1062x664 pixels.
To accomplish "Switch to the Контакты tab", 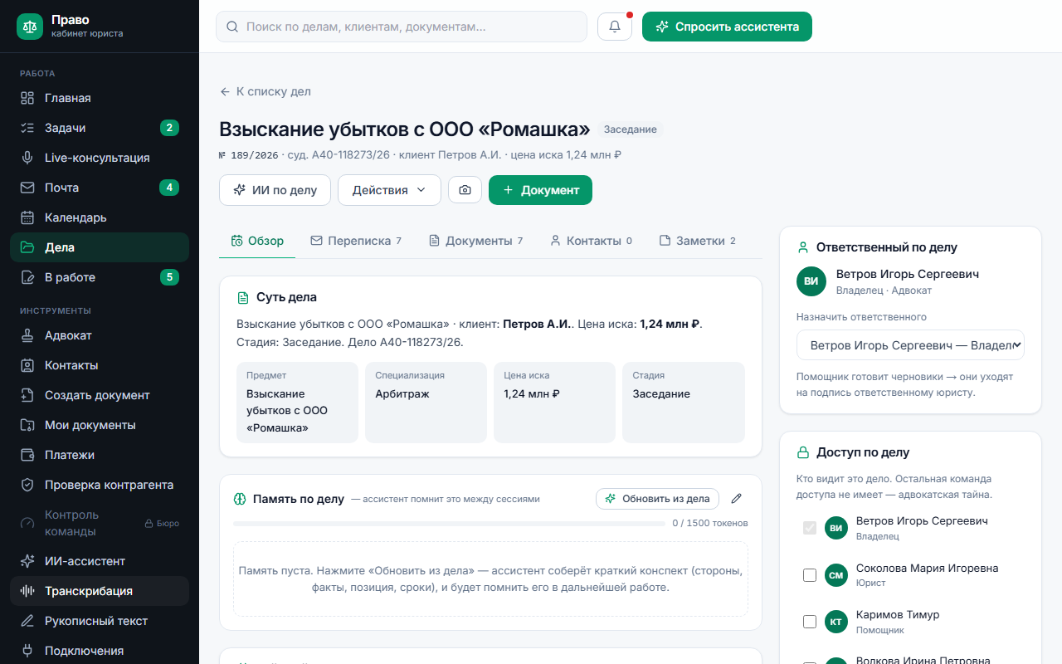I will [x=591, y=241].
